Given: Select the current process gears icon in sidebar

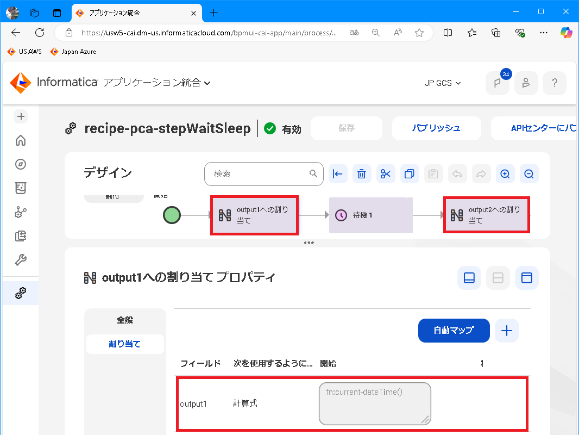Looking at the screenshot, I should coord(21,293).
